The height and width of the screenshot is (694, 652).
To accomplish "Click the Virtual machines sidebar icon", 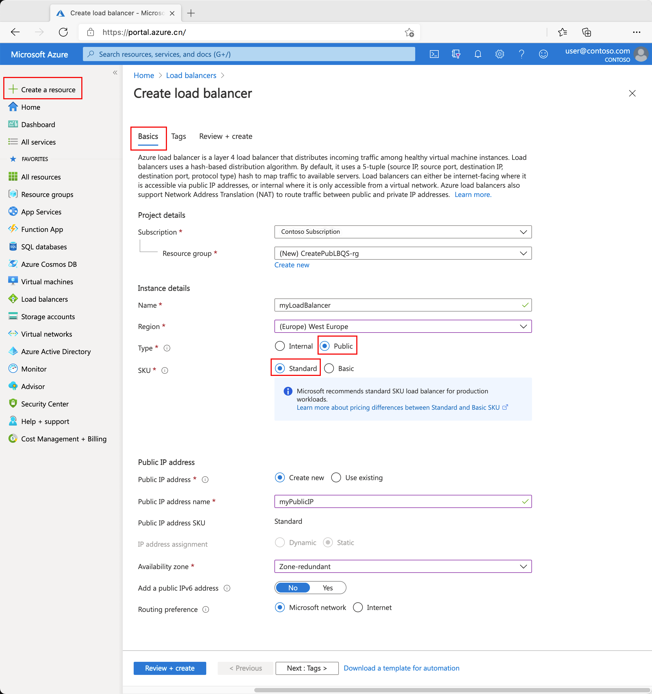I will [x=13, y=281].
